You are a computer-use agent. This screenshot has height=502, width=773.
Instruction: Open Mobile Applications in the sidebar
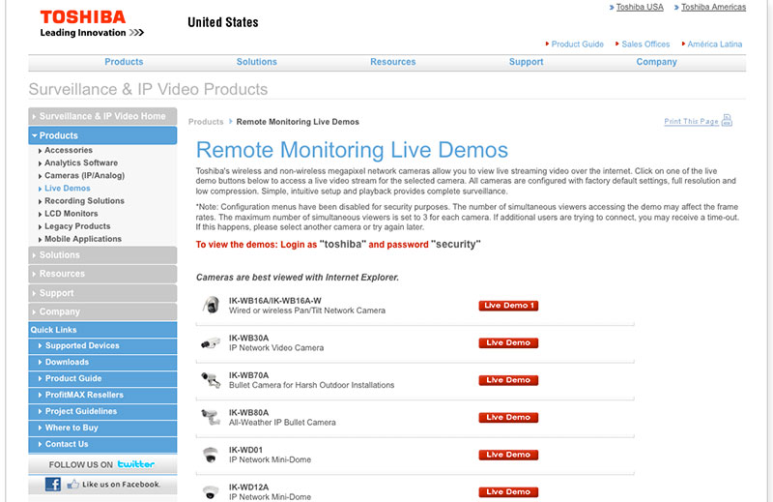[83, 239]
